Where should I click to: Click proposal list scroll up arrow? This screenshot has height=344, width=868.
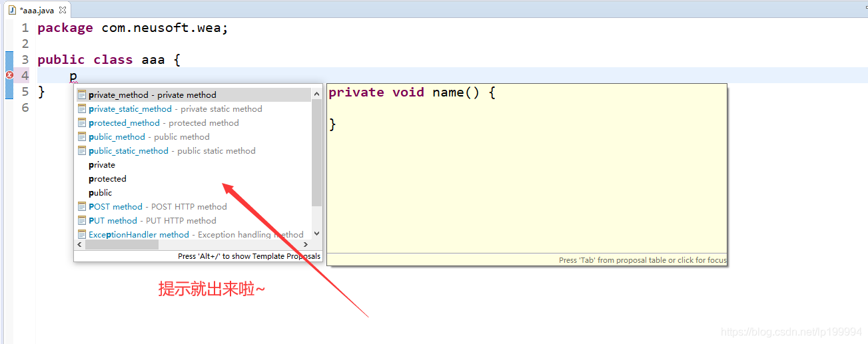point(316,94)
